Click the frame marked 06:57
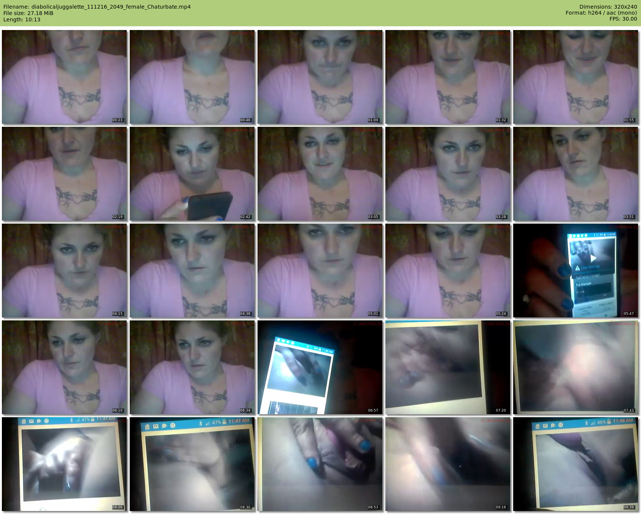Screen dimensions: 641x514 coord(320,367)
